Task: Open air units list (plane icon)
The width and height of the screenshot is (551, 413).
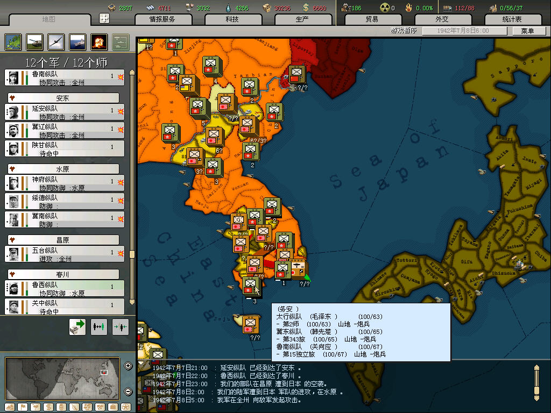Action: pyautogui.click(x=56, y=42)
